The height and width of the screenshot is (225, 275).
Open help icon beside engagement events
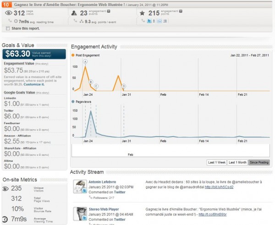tap(109, 11)
